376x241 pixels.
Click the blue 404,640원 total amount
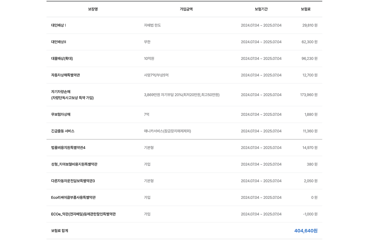[x=305, y=231]
